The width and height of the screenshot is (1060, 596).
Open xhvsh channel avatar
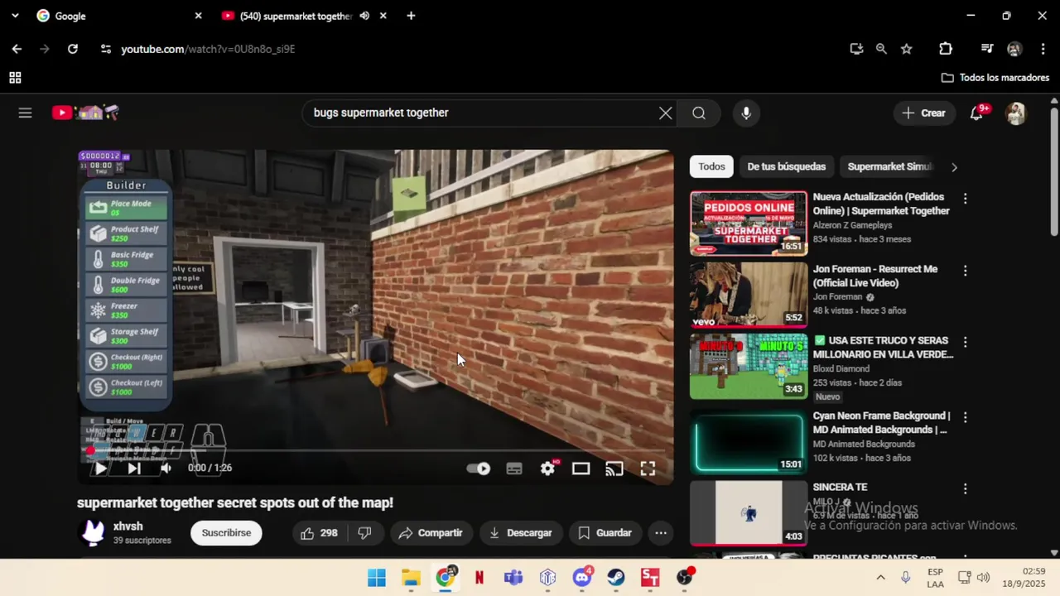(x=93, y=533)
